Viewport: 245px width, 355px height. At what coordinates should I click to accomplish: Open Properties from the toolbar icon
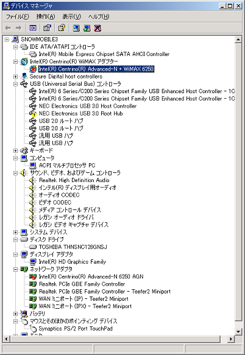pos(47,28)
